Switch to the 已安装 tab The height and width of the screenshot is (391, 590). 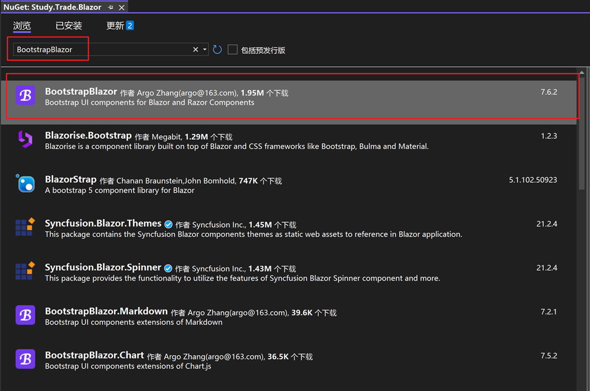[69, 25]
